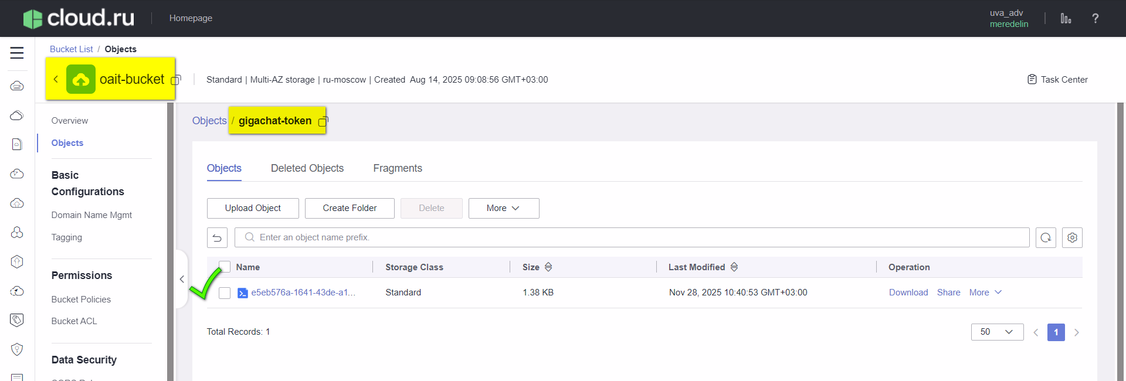Copy the gigachat-token folder path
This screenshot has height=381, width=1126.
point(323,121)
